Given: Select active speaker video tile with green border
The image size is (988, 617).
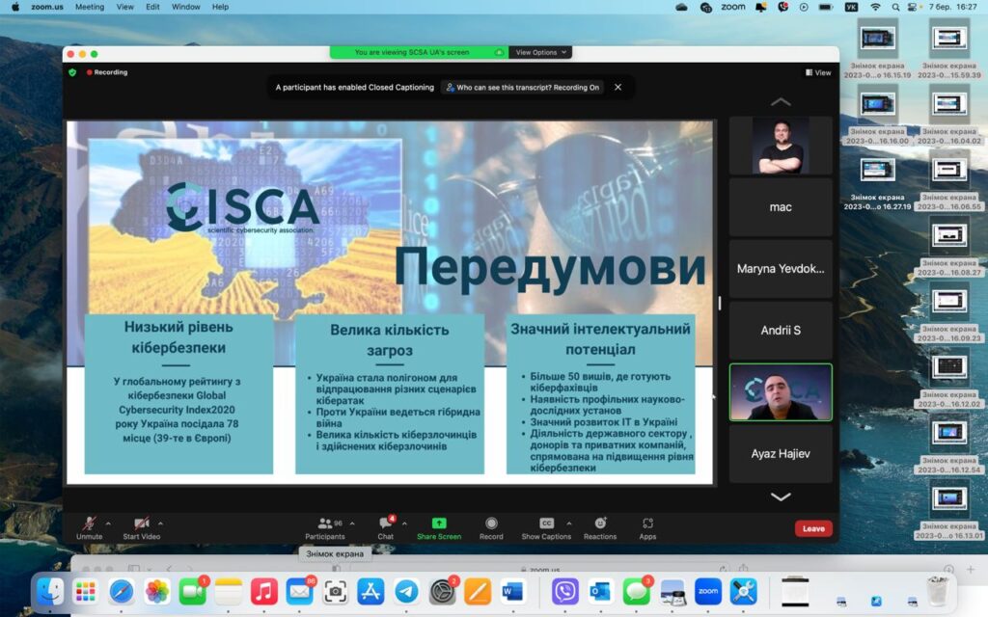Looking at the screenshot, I should (781, 392).
